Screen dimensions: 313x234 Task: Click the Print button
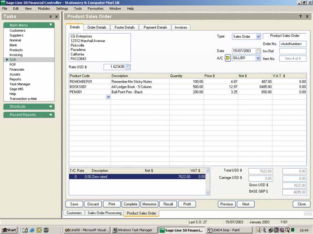point(112,204)
